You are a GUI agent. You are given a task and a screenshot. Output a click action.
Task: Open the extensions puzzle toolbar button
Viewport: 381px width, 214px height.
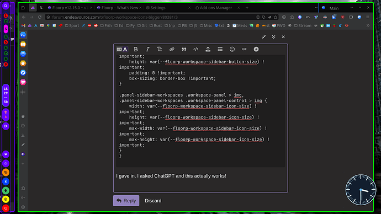292,17
